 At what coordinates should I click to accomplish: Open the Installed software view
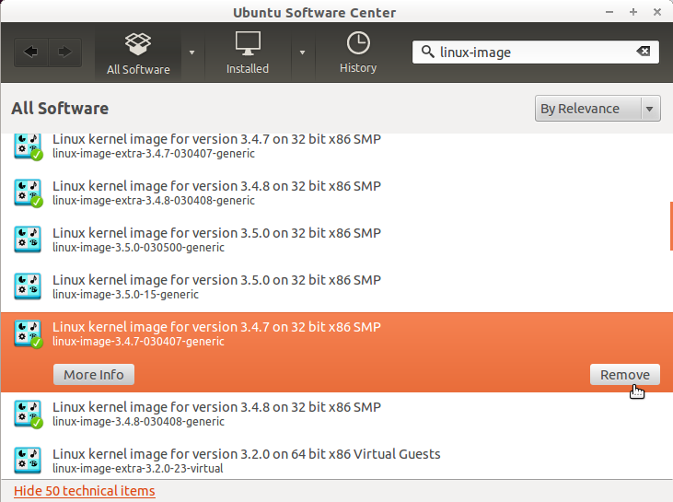pyautogui.click(x=248, y=53)
